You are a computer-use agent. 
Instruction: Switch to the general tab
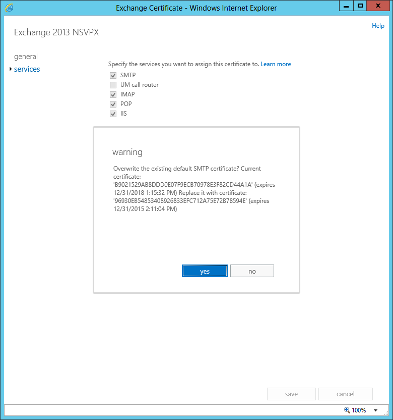coord(26,57)
